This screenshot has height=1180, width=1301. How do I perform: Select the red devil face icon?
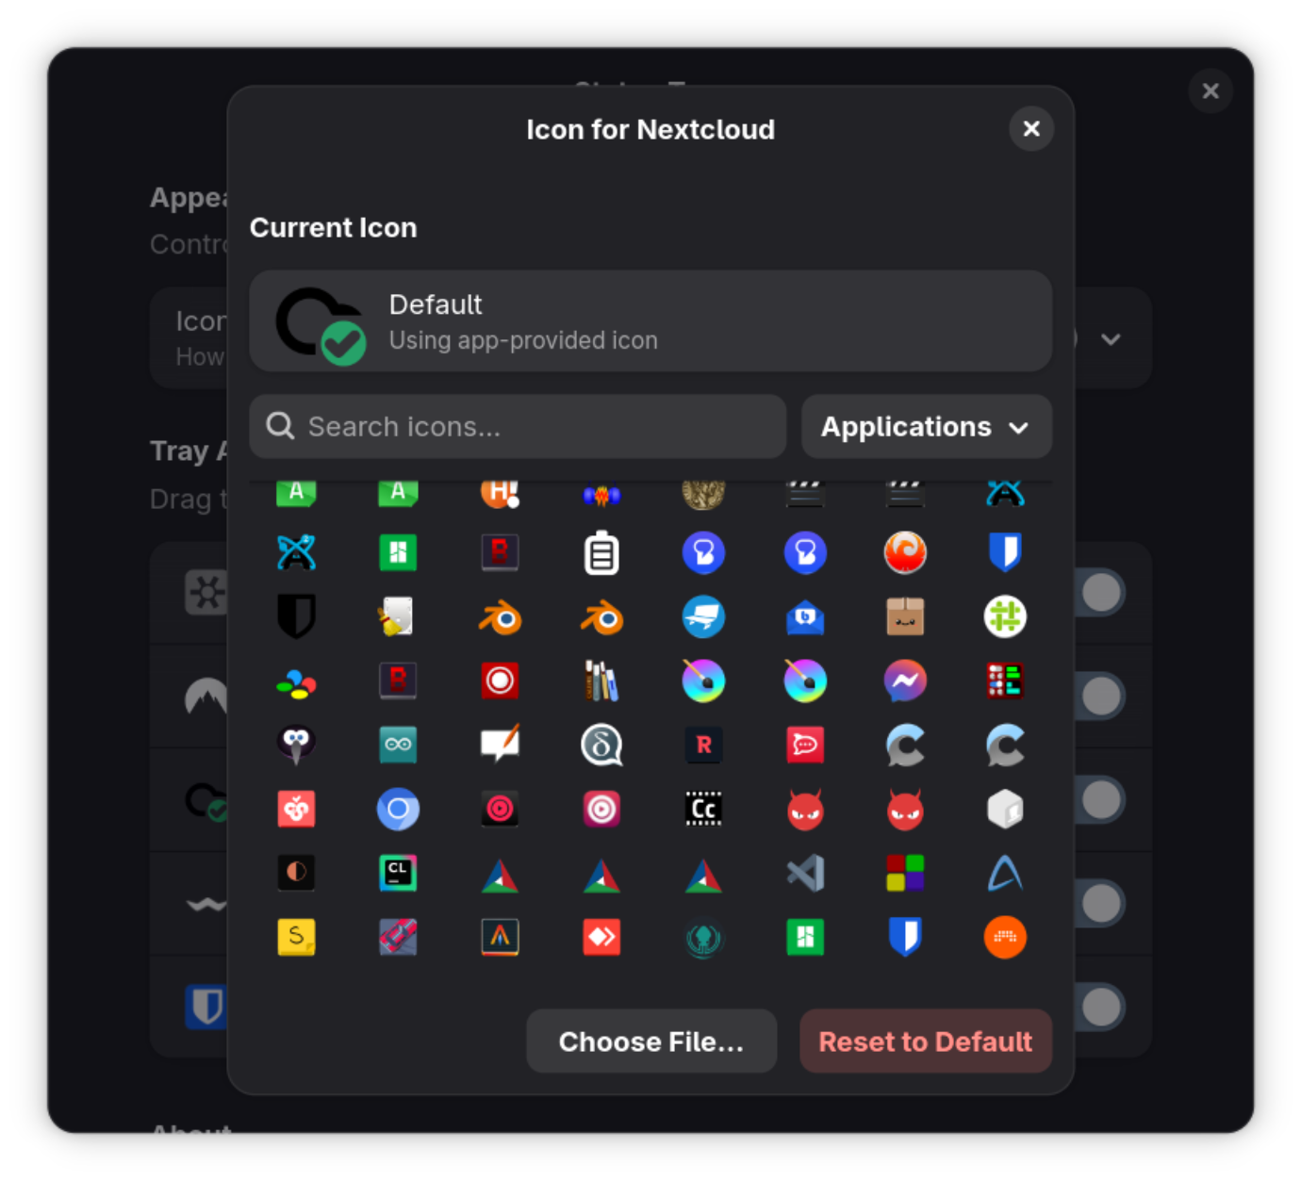coord(805,809)
